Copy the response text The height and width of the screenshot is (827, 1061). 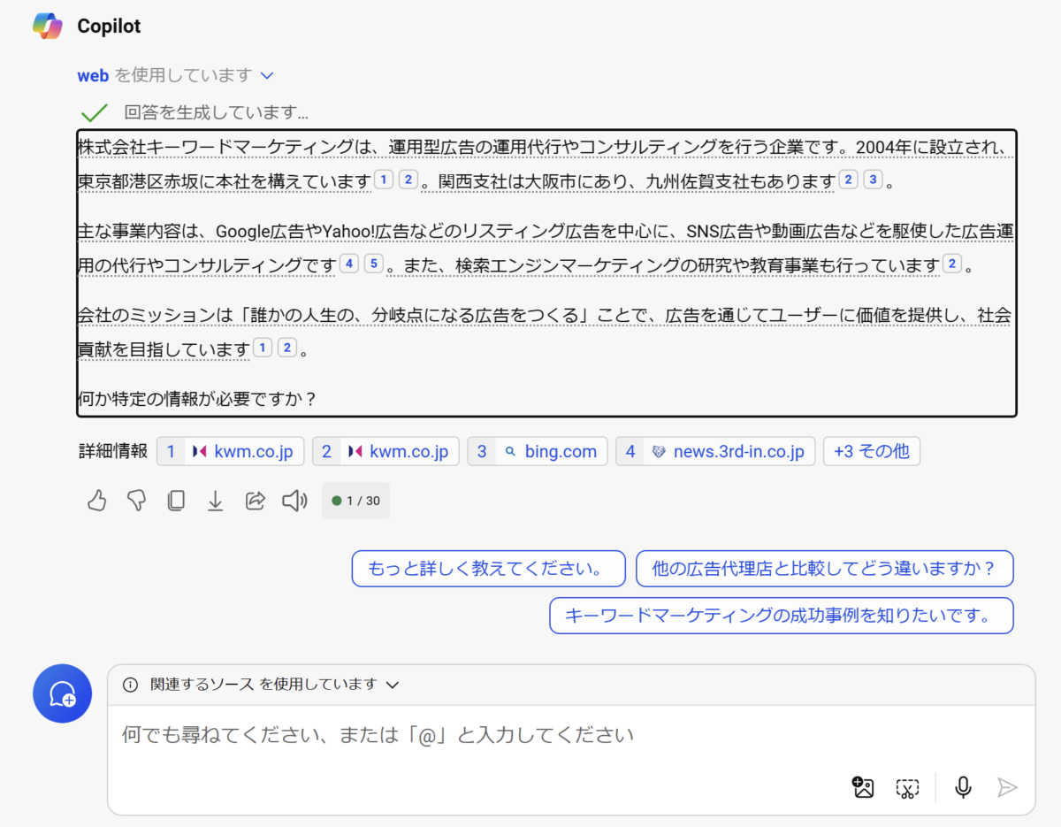[176, 502]
